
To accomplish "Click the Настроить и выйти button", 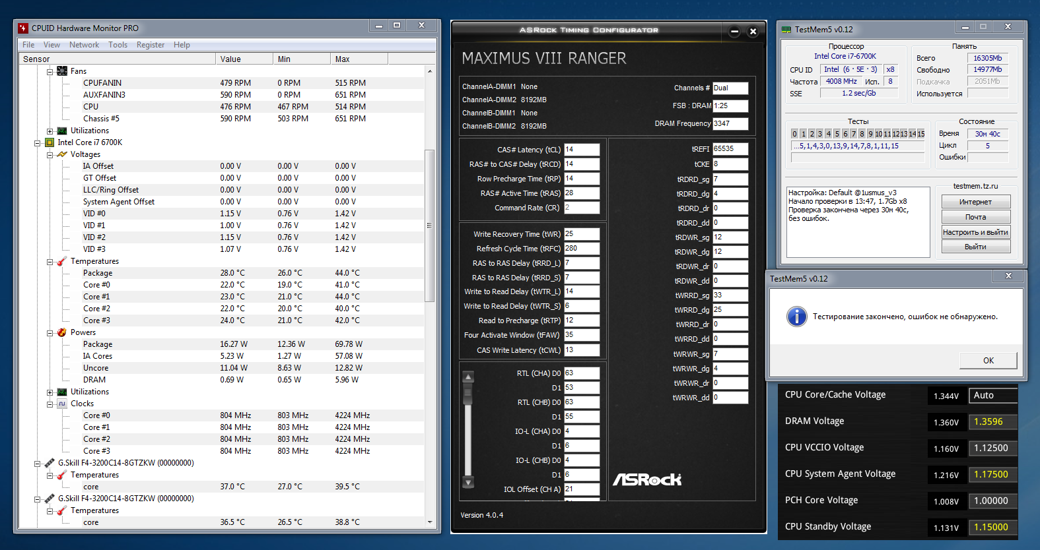I will tap(975, 232).
